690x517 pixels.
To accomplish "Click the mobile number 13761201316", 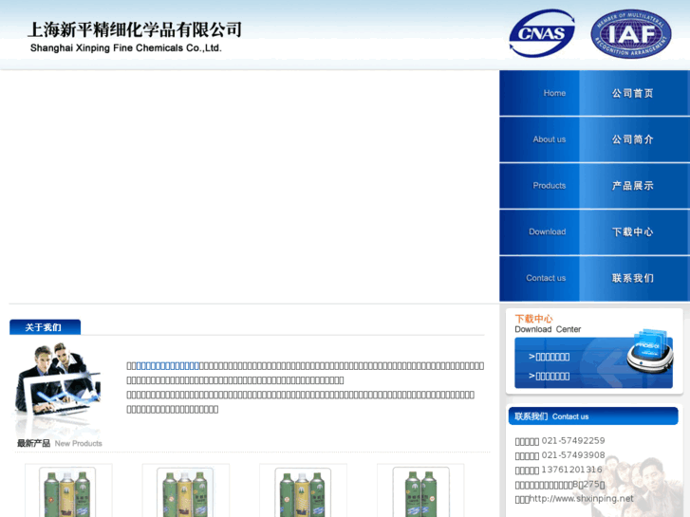I will (x=571, y=470).
